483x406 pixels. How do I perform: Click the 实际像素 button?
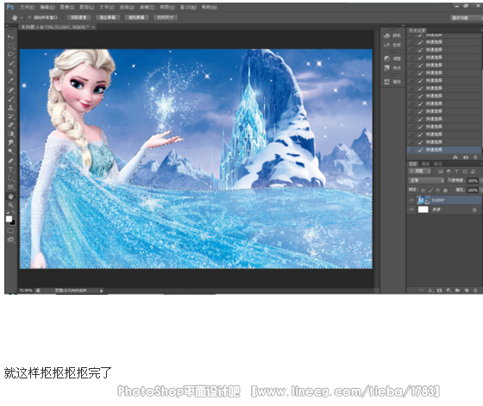78,17
